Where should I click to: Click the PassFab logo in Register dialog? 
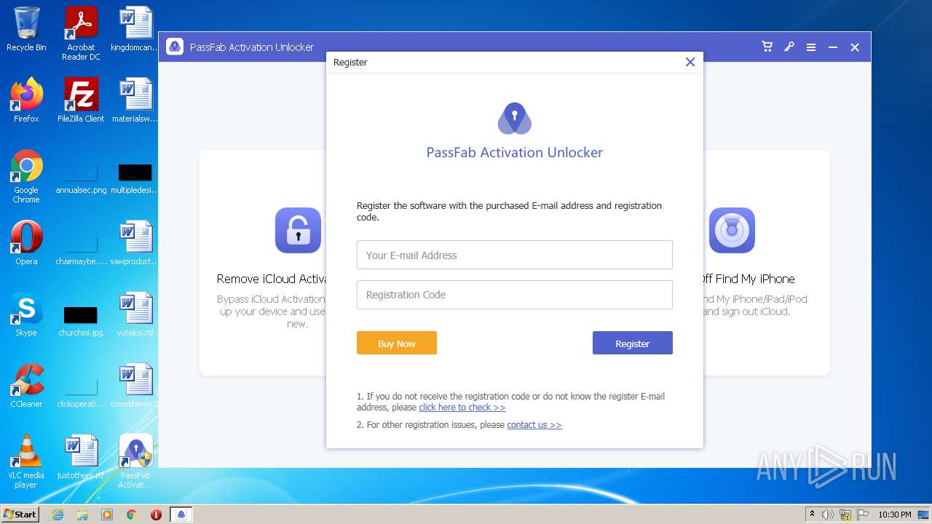pyautogui.click(x=514, y=118)
